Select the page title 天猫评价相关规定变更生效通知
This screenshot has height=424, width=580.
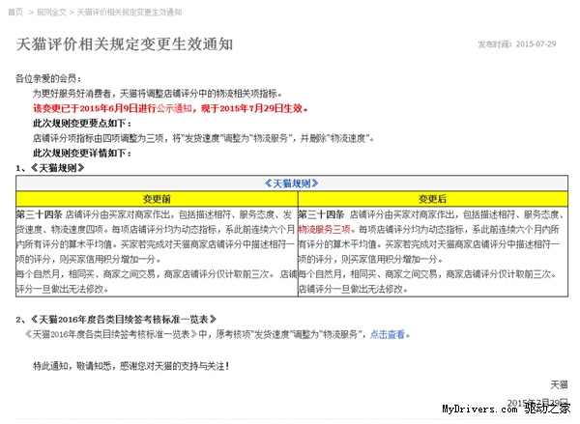pos(125,44)
